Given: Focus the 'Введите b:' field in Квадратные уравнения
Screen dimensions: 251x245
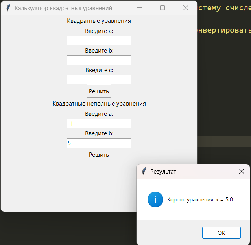Looking at the screenshot, I should (99, 60).
